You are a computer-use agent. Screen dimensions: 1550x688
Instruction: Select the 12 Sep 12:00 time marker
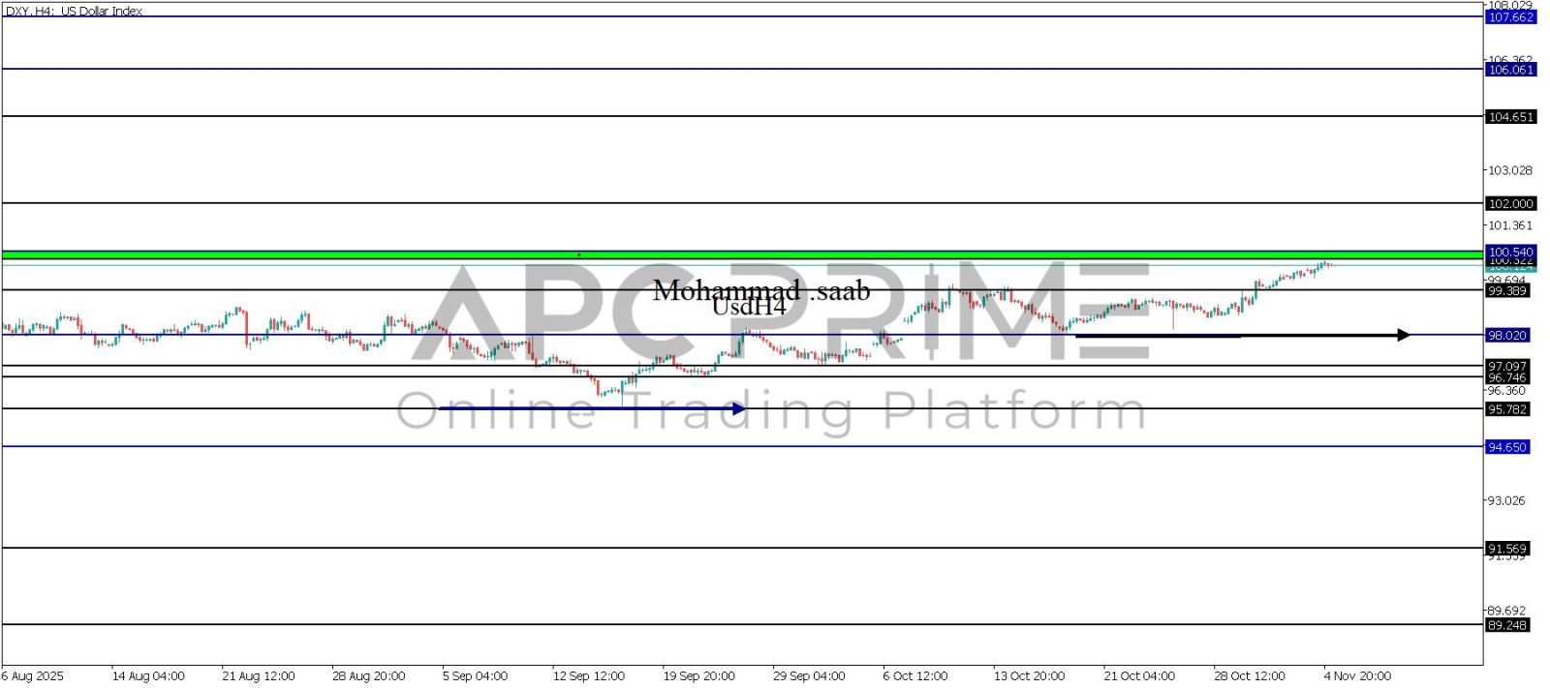click(x=588, y=675)
